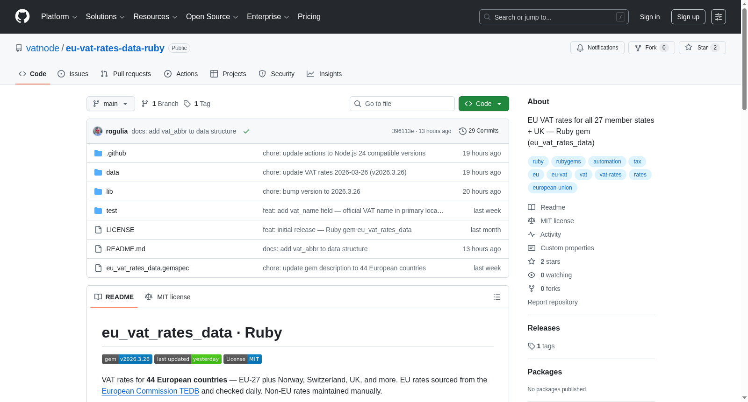Switch to the Pull requests tab

[x=126, y=74]
